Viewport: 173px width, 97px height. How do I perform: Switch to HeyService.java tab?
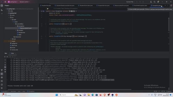pos(45,5)
